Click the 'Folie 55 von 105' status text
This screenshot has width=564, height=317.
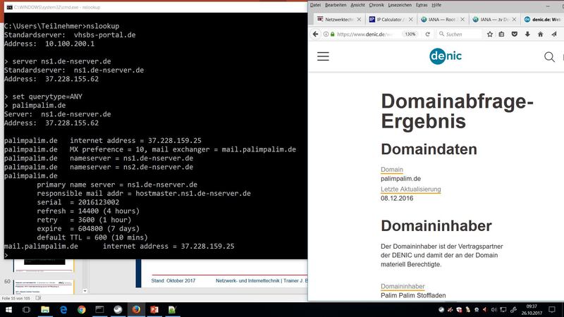[x=16, y=298]
